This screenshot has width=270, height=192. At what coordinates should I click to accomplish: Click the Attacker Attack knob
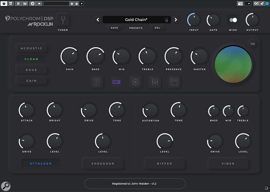tap(27, 110)
